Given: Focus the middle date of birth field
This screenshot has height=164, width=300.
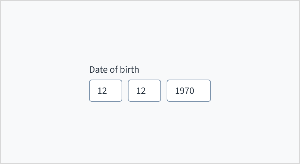Looking at the screenshot, I should click(x=144, y=91).
